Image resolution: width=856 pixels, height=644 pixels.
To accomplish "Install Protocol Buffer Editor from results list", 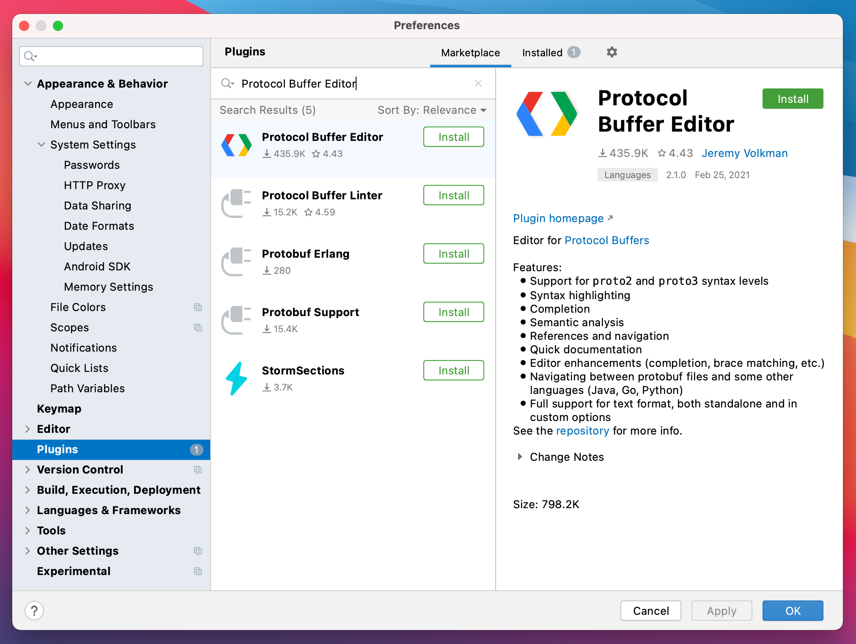I will click(x=453, y=137).
